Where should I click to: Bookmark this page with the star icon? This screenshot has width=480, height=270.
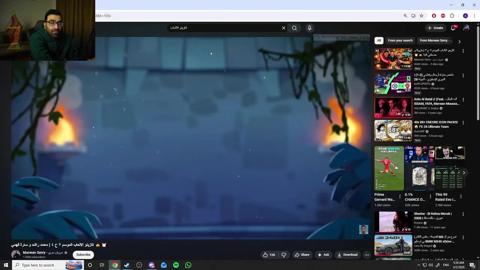coord(421,16)
